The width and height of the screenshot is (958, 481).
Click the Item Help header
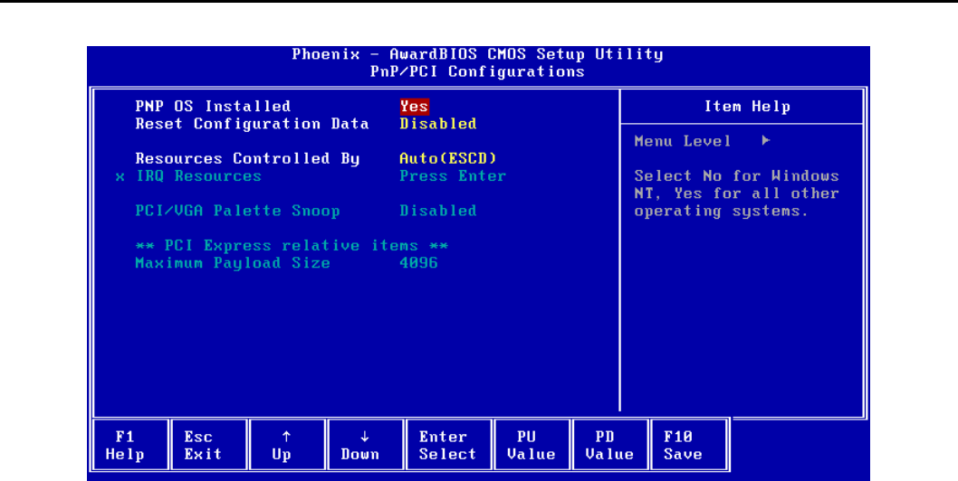pyautogui.click(x=747, y=107)
